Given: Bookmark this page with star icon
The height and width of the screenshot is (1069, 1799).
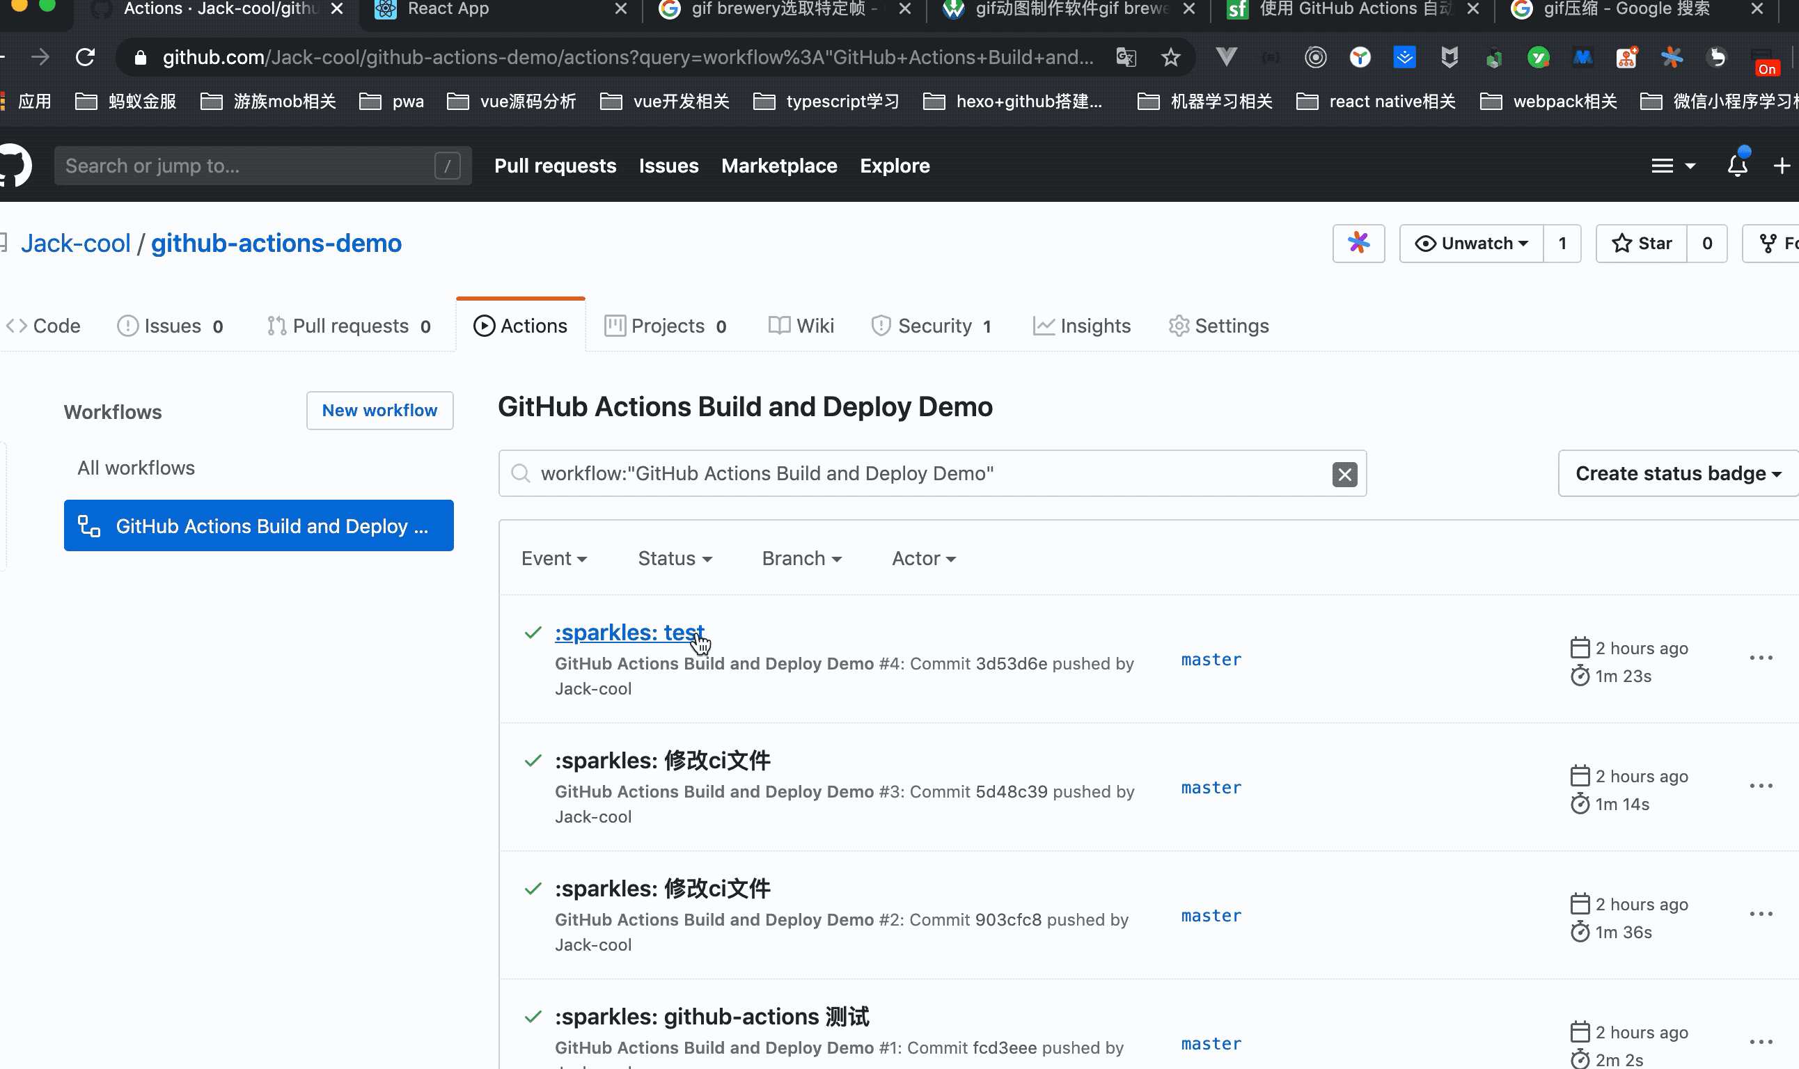Looking at the screenshot, I should 1170,57.
